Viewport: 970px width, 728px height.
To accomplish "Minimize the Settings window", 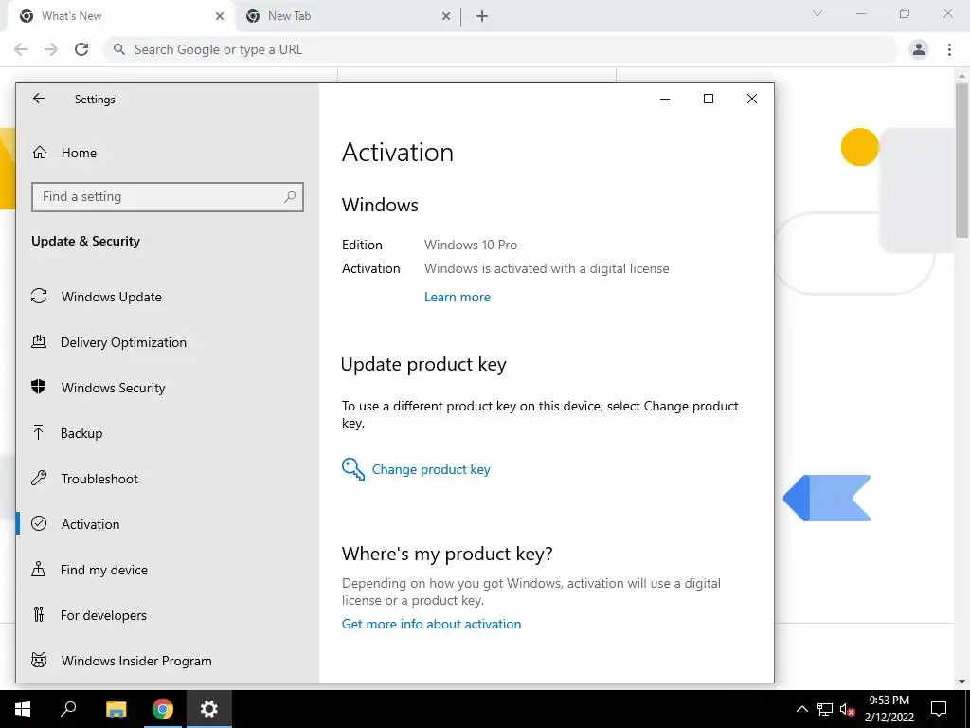I will coord(665,99).
